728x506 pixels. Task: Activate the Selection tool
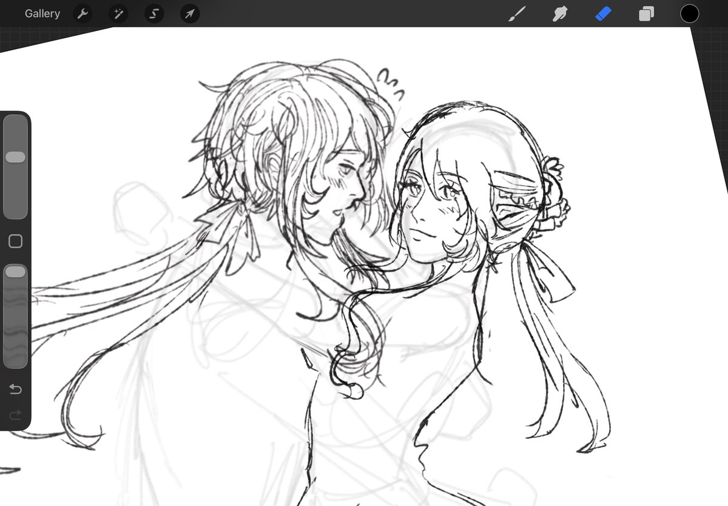tap(154, 14)
